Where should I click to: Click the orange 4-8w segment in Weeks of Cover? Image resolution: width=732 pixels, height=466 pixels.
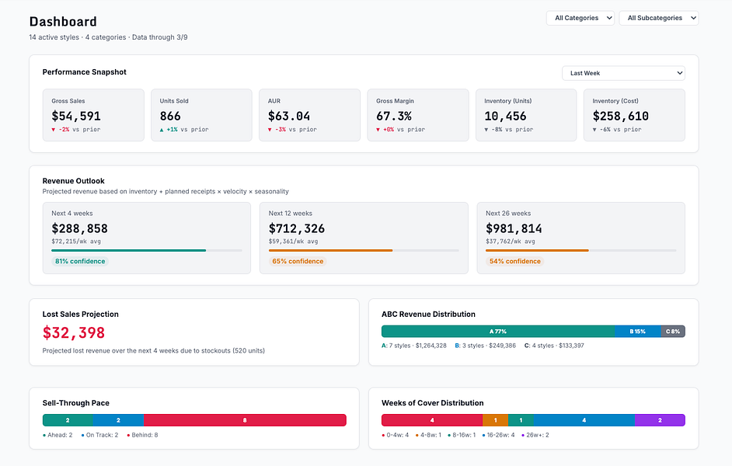pos(495,420)
